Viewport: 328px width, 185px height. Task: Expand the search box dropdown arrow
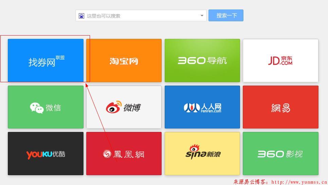pyautogui.click(x=202, y=16)
